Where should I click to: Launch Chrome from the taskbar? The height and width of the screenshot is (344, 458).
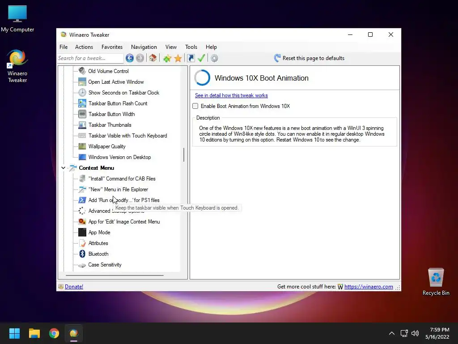click(54, 333)
